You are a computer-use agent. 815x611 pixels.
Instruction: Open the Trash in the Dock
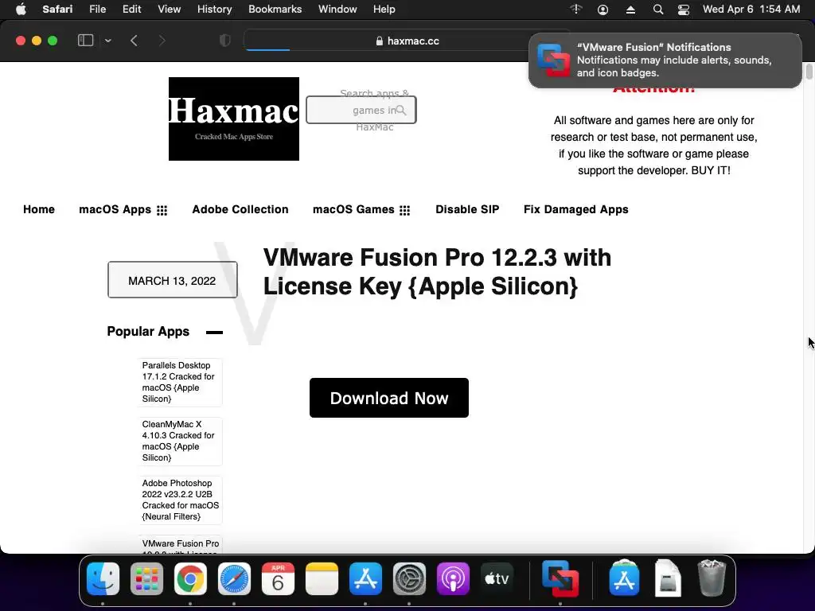coord(712,578)
